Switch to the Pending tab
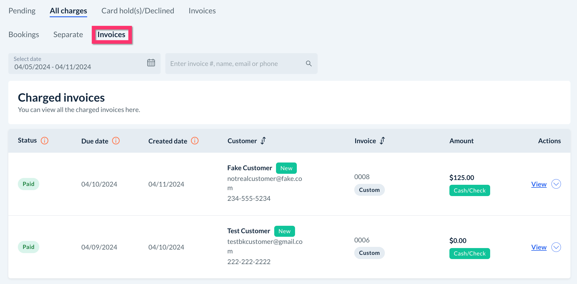Image resolution: width=577 pixels, height=284 pixels. 22,11
